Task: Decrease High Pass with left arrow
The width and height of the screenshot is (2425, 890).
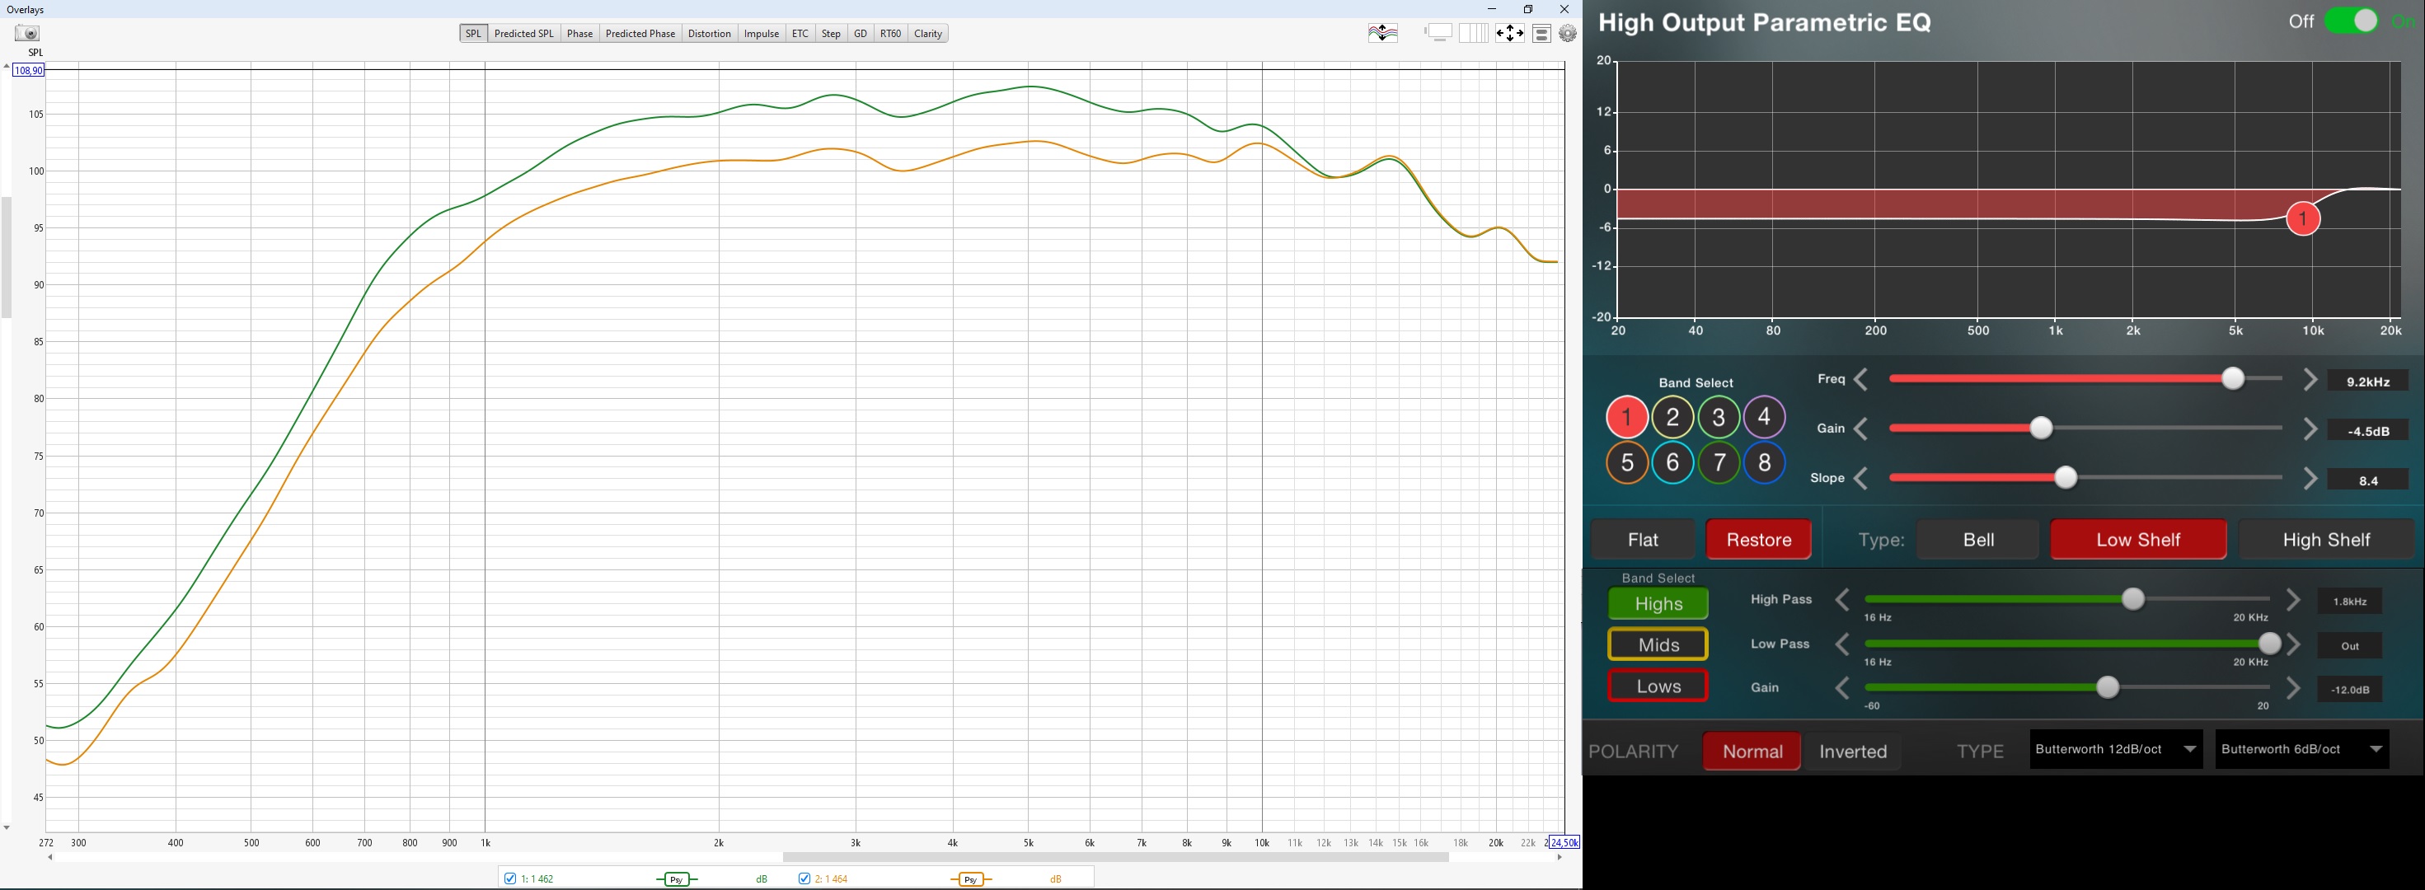Action: (x=1842, y=600)
